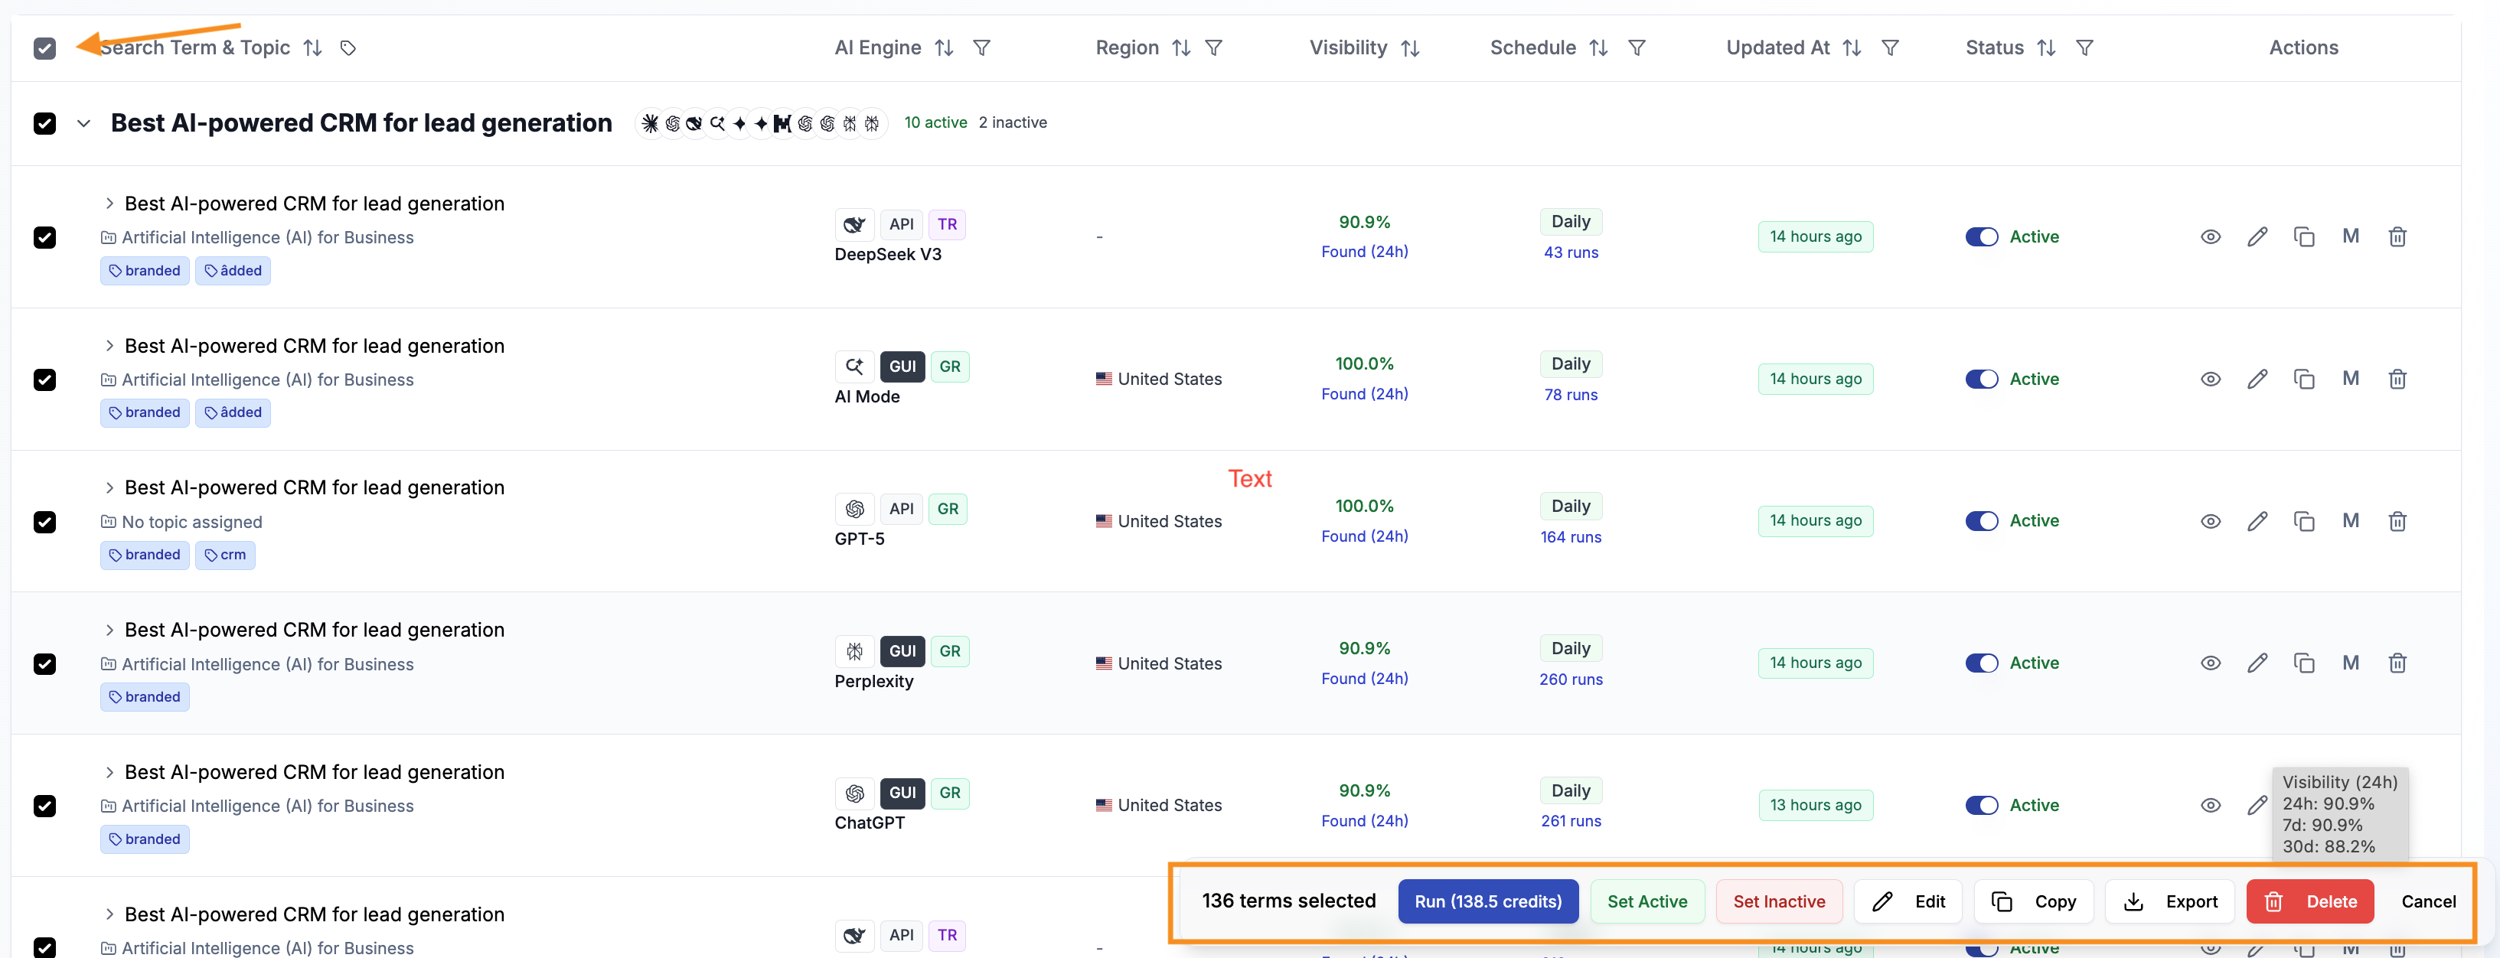The image size is (2500, 958).
Task: Sort by Visibility column
Action: tap(1410, 47)
